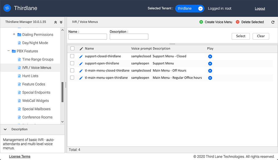Focus the Description filter input field
Image resolution: width=278 pixels, height=160 pixels.
pyautogui.click(x=129, y=37)
